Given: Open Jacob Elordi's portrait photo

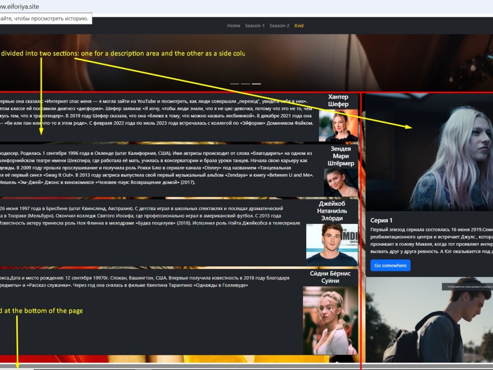Looking at the screenshot, I should point(332,245).
